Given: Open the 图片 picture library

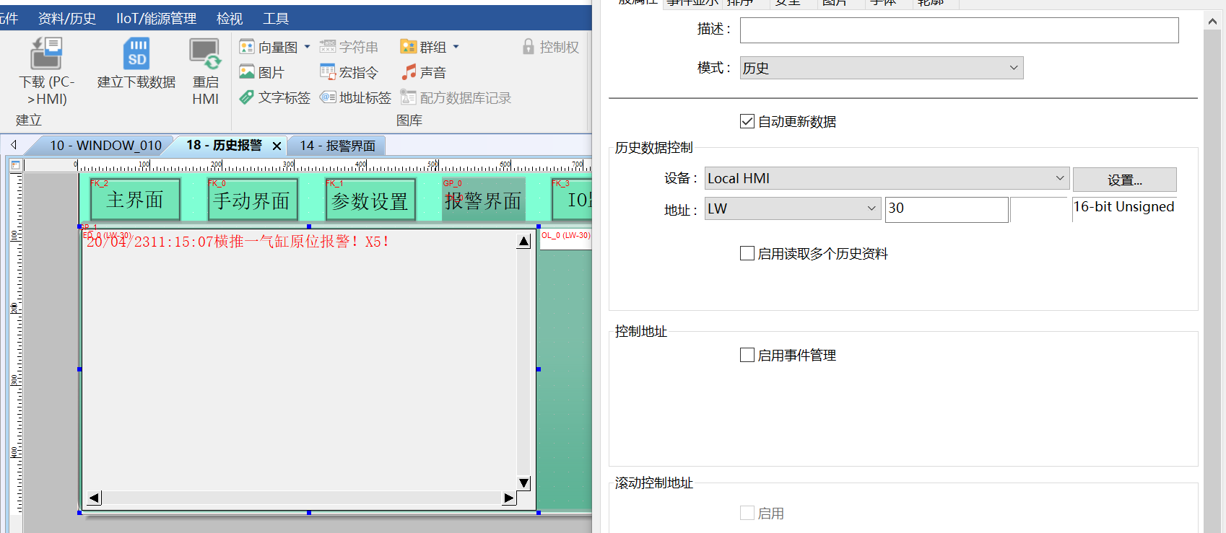Looking at the screenshot, I should [x=261, y=72].
